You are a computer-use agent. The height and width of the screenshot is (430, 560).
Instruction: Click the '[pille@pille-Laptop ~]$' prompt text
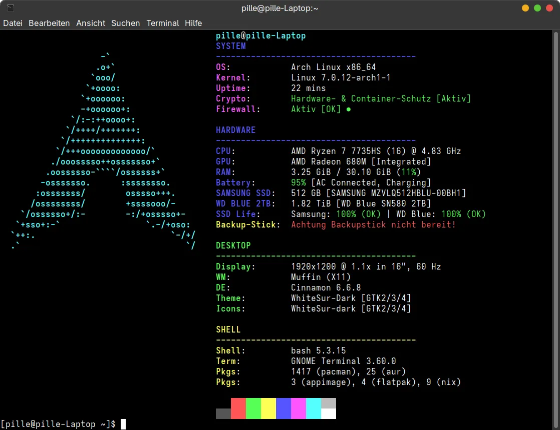tap(58, 424)
